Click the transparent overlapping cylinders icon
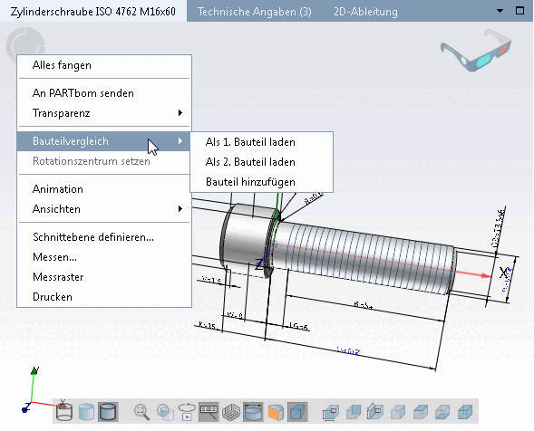The width and height of the screenshot is (534, 431). click(165, 412)
